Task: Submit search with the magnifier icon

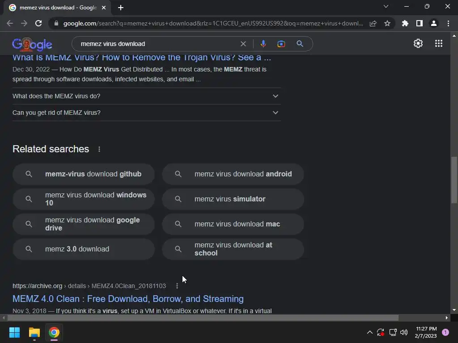Action: (x=300, y=44)
